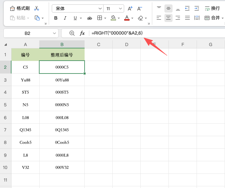Open the Merge (合并) dropdown arrow
The width and height of the screenshot is (225, 188).
223,18
